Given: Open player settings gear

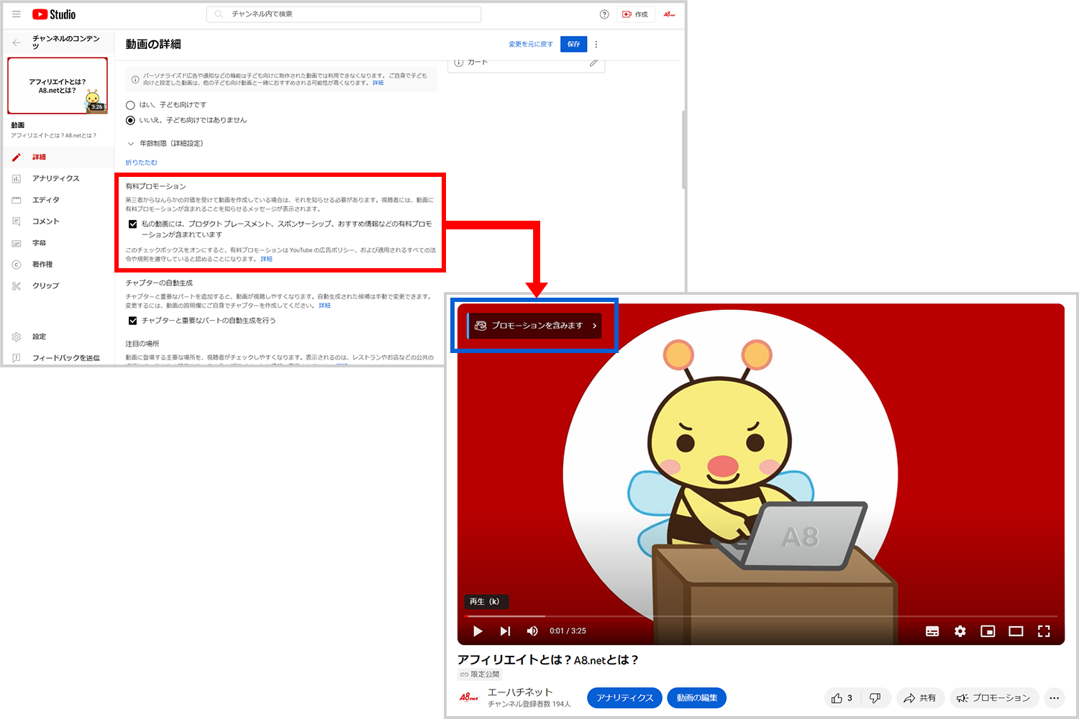Looking at the screenshot, I should point(960,631).
